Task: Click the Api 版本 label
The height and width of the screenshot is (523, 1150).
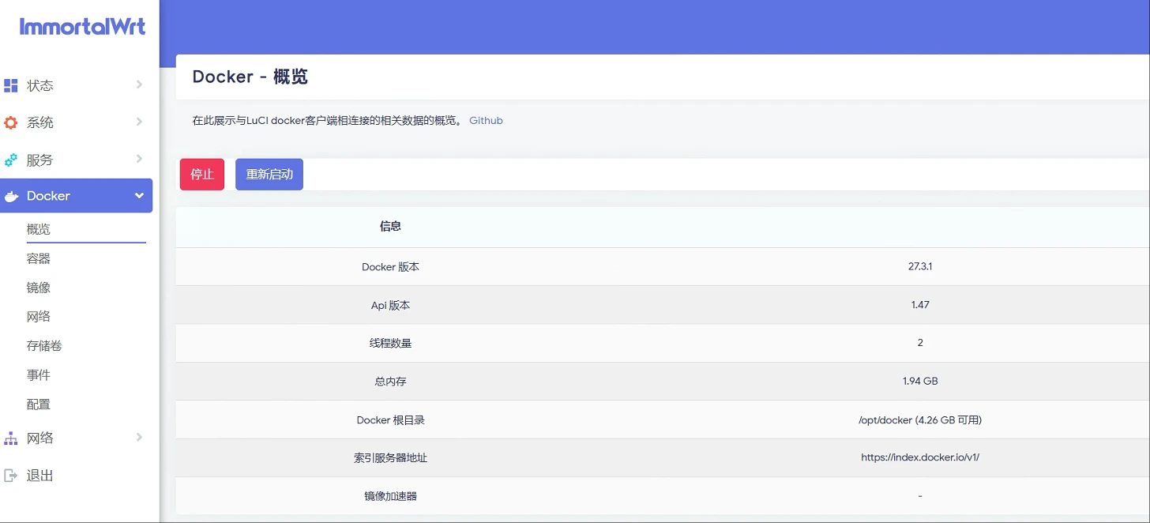Action: (390, 305)
